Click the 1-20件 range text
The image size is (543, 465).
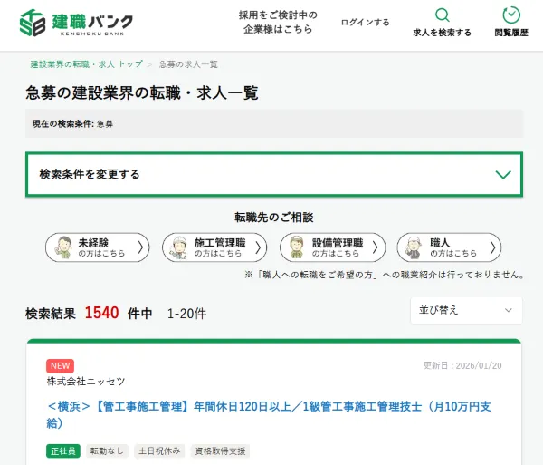(x=186, y=314)
